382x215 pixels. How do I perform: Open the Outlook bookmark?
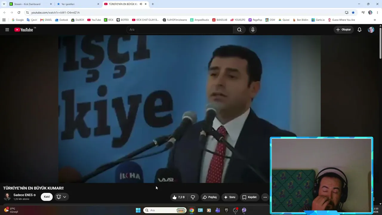61,20
